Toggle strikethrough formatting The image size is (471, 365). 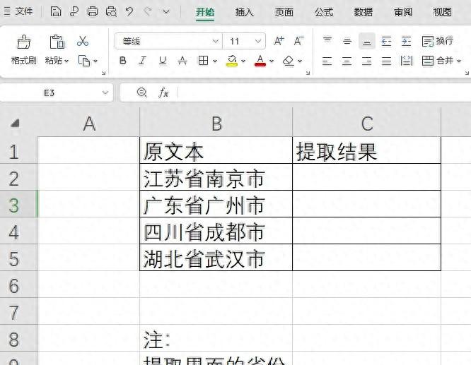tap(182, 61)
